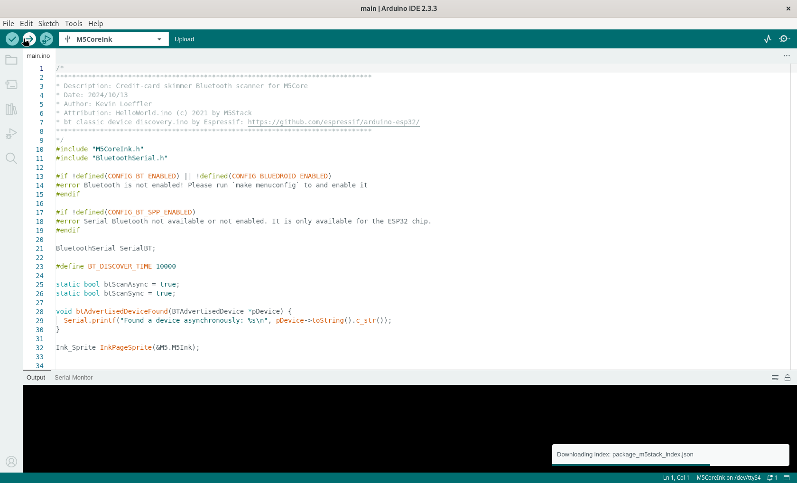Open the Debug sidebar panel
This screenshot has height=483, width=797.
pos(11,134)
